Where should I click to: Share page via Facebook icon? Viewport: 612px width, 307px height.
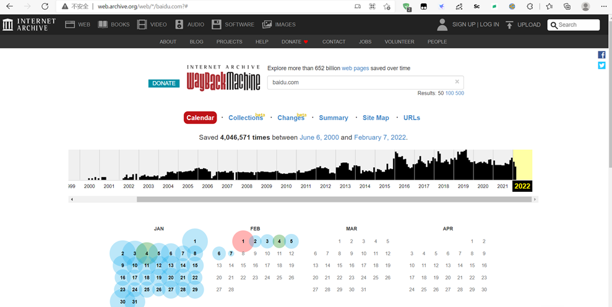(601, 54)
